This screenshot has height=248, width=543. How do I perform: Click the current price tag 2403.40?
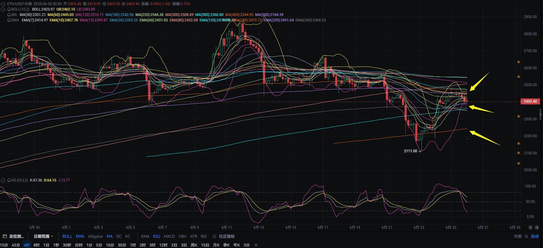coord(530,101)
